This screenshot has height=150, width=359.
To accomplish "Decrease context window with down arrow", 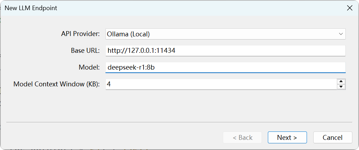I will pyautogui.click(x=341, y=87).
